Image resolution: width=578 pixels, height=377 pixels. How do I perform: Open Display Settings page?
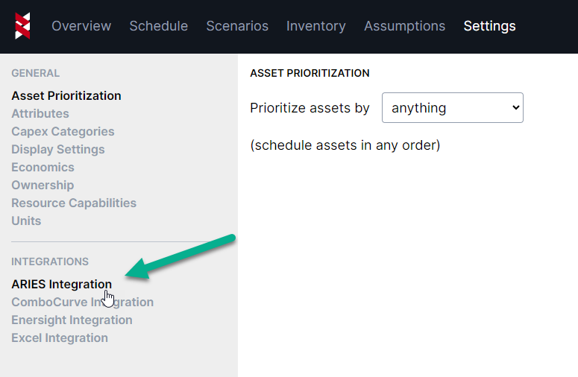[x=58, y=149]
